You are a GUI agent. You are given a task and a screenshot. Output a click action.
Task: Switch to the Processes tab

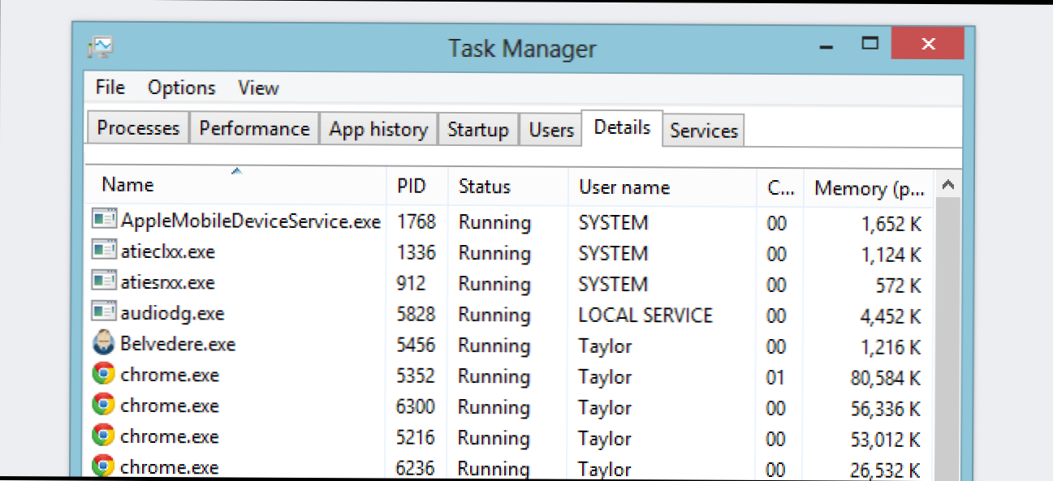[138, 129]
